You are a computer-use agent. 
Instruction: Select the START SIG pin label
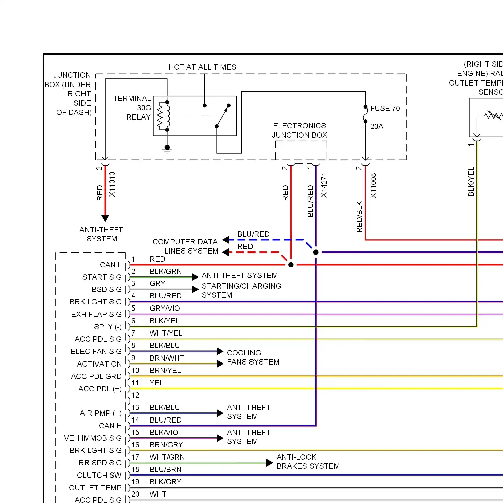[x=102, y=277]
